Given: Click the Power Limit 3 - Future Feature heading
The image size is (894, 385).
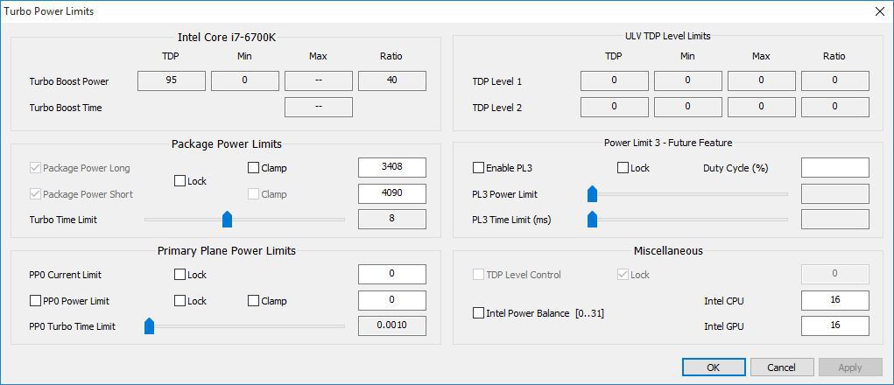Looking at the screenshot, I should click(668, 143).
